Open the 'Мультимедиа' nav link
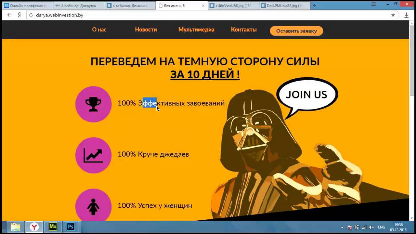 tap(196, 30)
